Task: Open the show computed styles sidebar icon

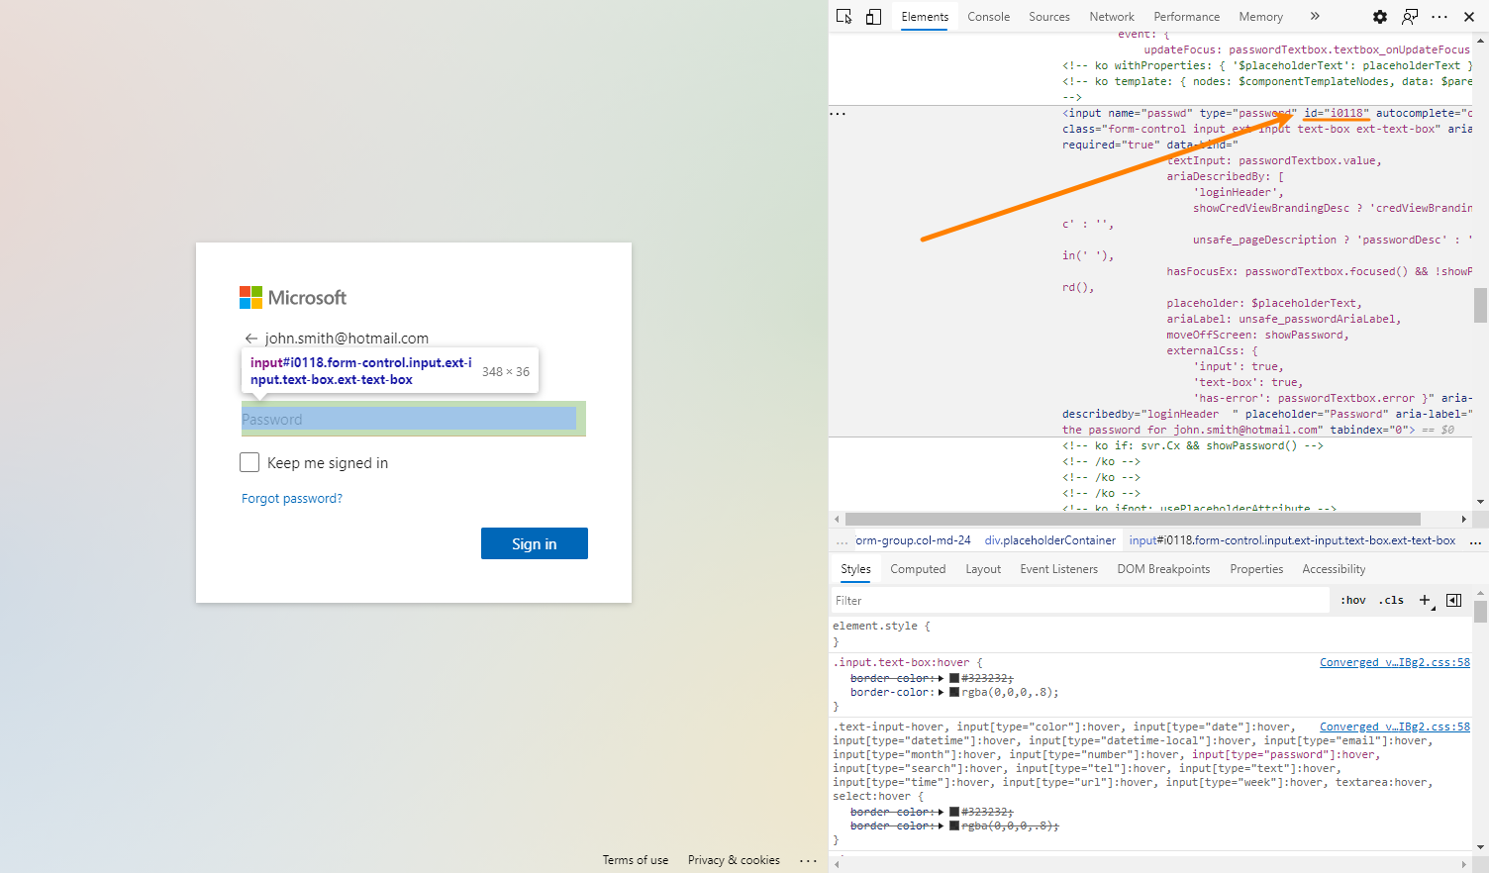Action: click(x=1453, y=600)
